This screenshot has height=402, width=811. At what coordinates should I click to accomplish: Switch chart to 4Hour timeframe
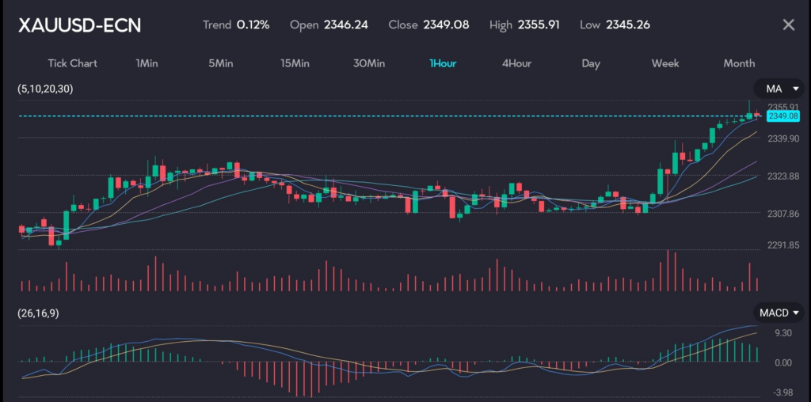coord(516,63)
